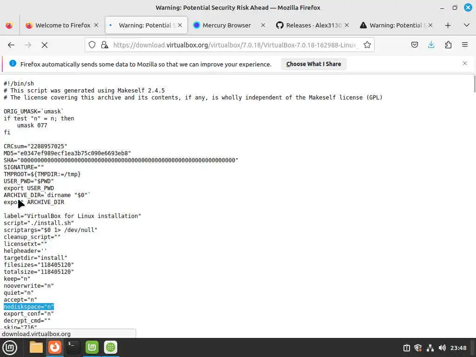Open the tracking protection shield icon
Viewport: 476px width, 357px height.
pyautogui.click(x=92, y=45)
